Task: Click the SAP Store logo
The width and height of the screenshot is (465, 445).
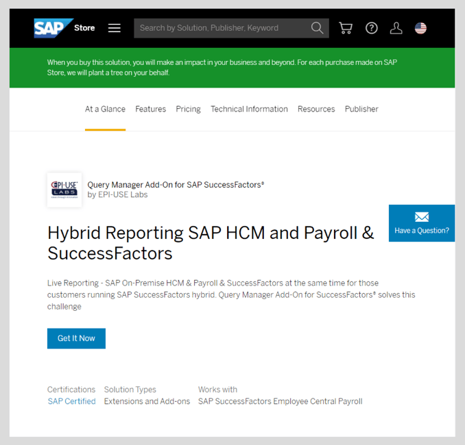Action: (x=53, y=28)
